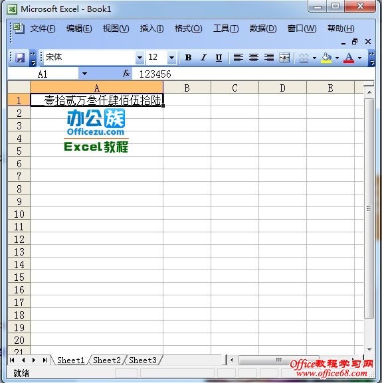Open the 窗口(W) menu
This screenshot has height=383, width=382.
pyautogui.click(x=302, y=29)
